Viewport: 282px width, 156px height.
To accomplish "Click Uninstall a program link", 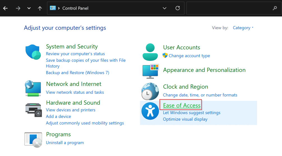I will click(x=65, y=143).
